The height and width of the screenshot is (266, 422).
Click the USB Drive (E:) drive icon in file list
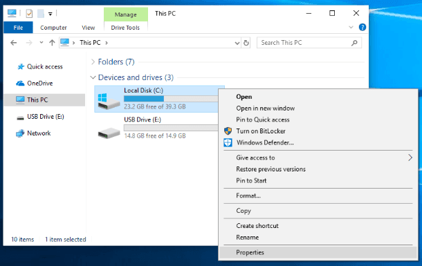point(109,133)
